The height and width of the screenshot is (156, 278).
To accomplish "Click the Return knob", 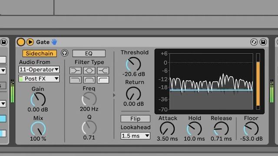I will tap(133, 94).
